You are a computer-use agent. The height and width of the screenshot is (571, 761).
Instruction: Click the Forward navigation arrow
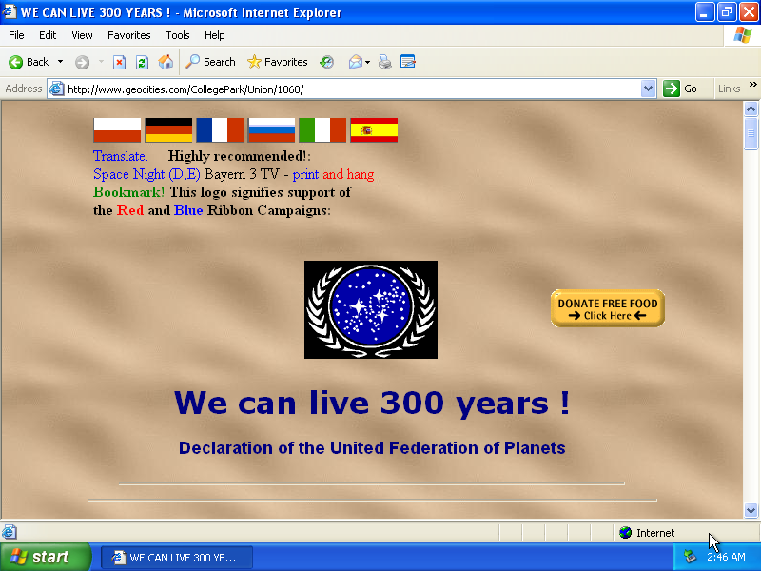[82, 62]
